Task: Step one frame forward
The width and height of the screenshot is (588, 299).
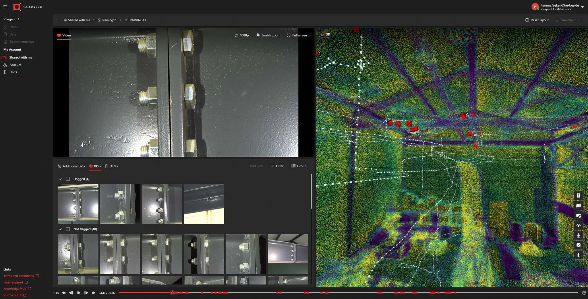Action: point(86,293)
